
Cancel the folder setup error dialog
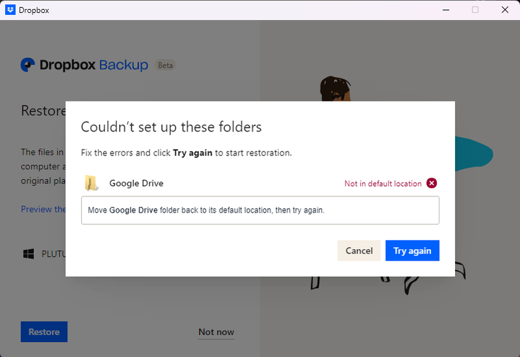click(x=359, y=250)
